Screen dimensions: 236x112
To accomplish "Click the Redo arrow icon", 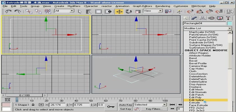I will tap(17, 11).
